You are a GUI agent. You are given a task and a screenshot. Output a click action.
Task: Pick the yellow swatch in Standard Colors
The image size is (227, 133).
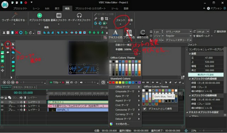(x=120, y=82)
